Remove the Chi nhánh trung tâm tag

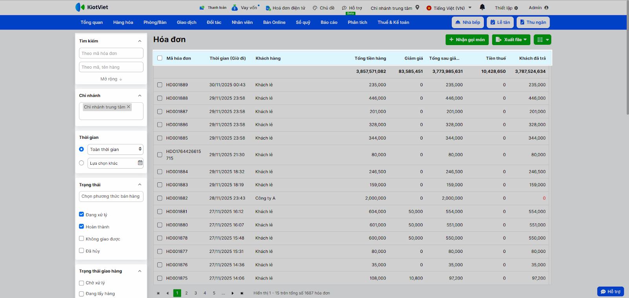[128, 107]
